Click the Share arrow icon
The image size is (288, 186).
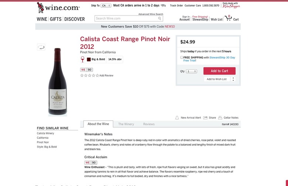click(x=205, y=118)
